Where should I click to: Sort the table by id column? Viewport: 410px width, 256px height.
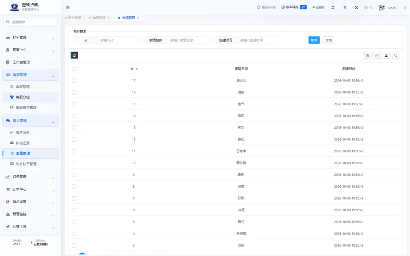(137, 69)
